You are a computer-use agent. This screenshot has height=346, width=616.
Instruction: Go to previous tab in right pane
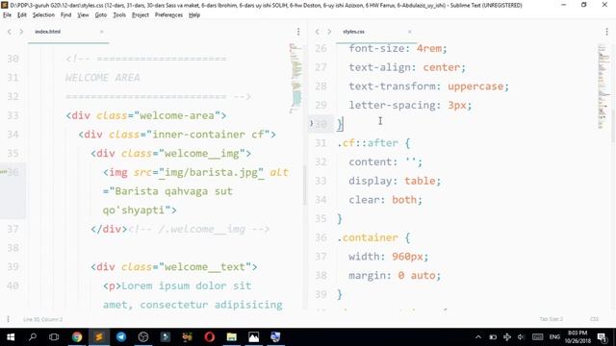(x=318, y=32)
